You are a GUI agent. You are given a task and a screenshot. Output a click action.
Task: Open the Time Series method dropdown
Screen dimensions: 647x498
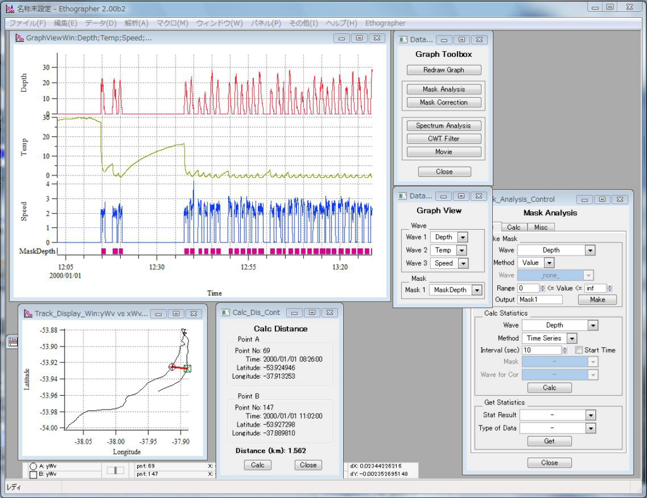point(571,338)
